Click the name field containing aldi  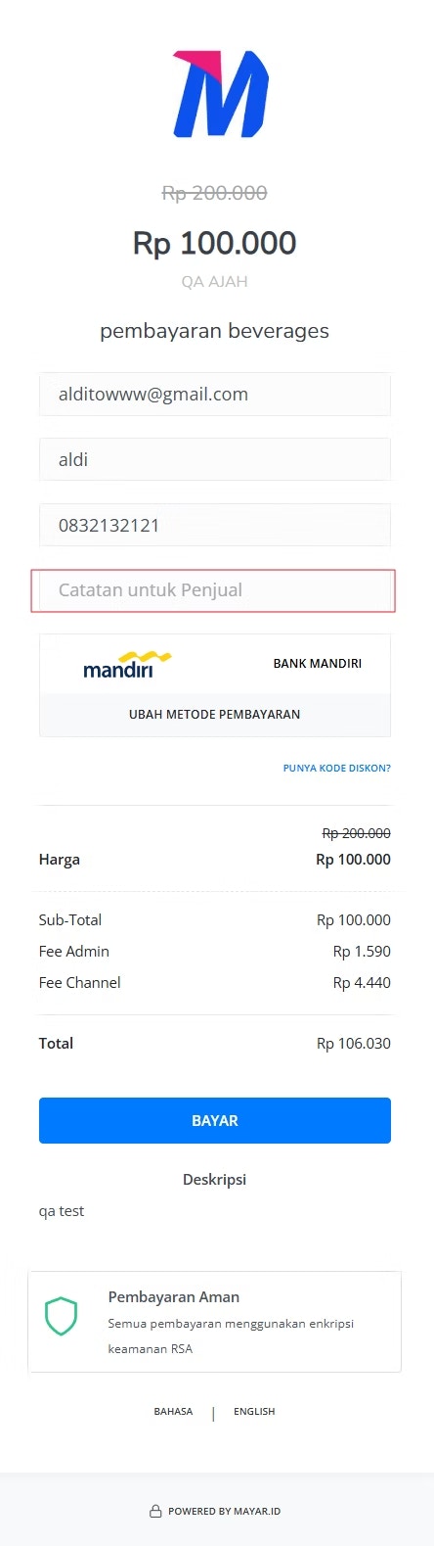215,459
